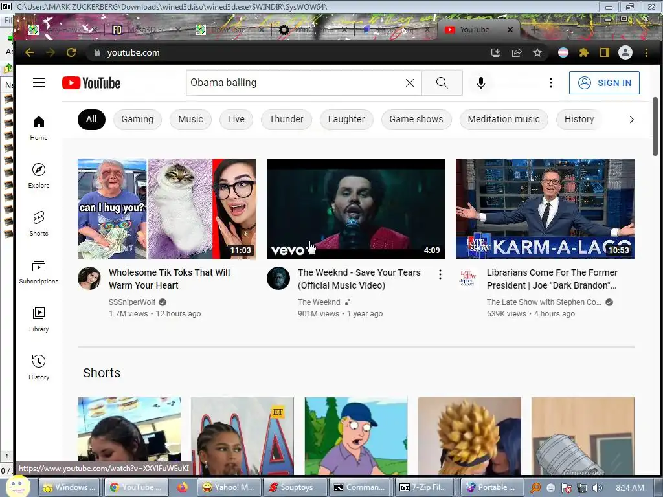The height and width of the screenshot is (497, 663).
Task: Reload the YouTube page
Action: click(x=71, y=52)
